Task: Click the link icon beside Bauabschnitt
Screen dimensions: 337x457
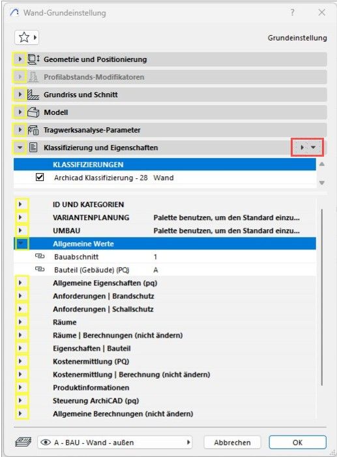Action: [x=40, y=256]
